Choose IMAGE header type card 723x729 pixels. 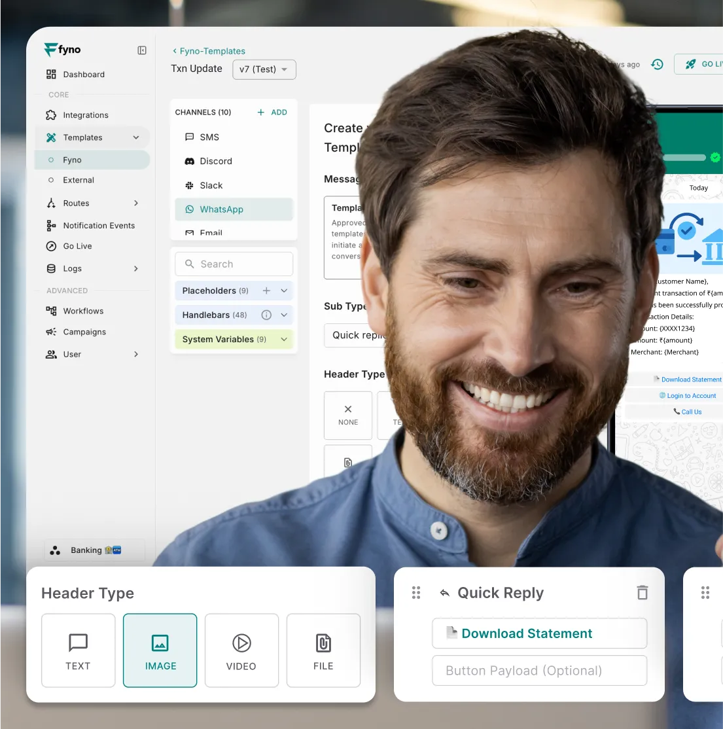click(160, 650)
